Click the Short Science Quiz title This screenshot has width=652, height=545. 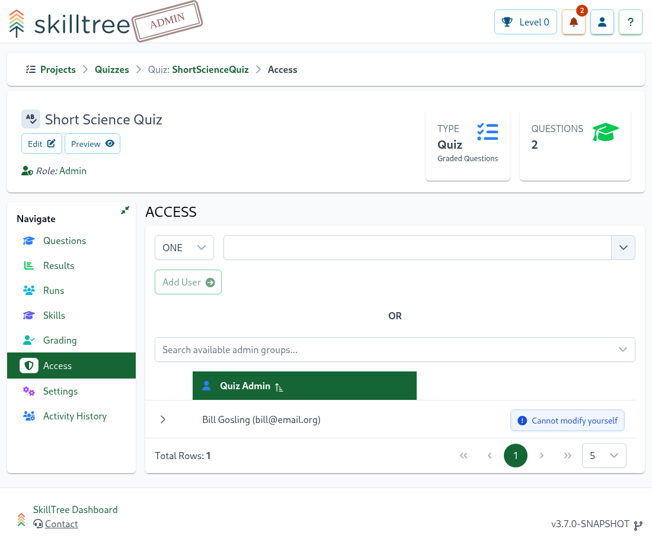pyautogui.click(x=104, y=119)
